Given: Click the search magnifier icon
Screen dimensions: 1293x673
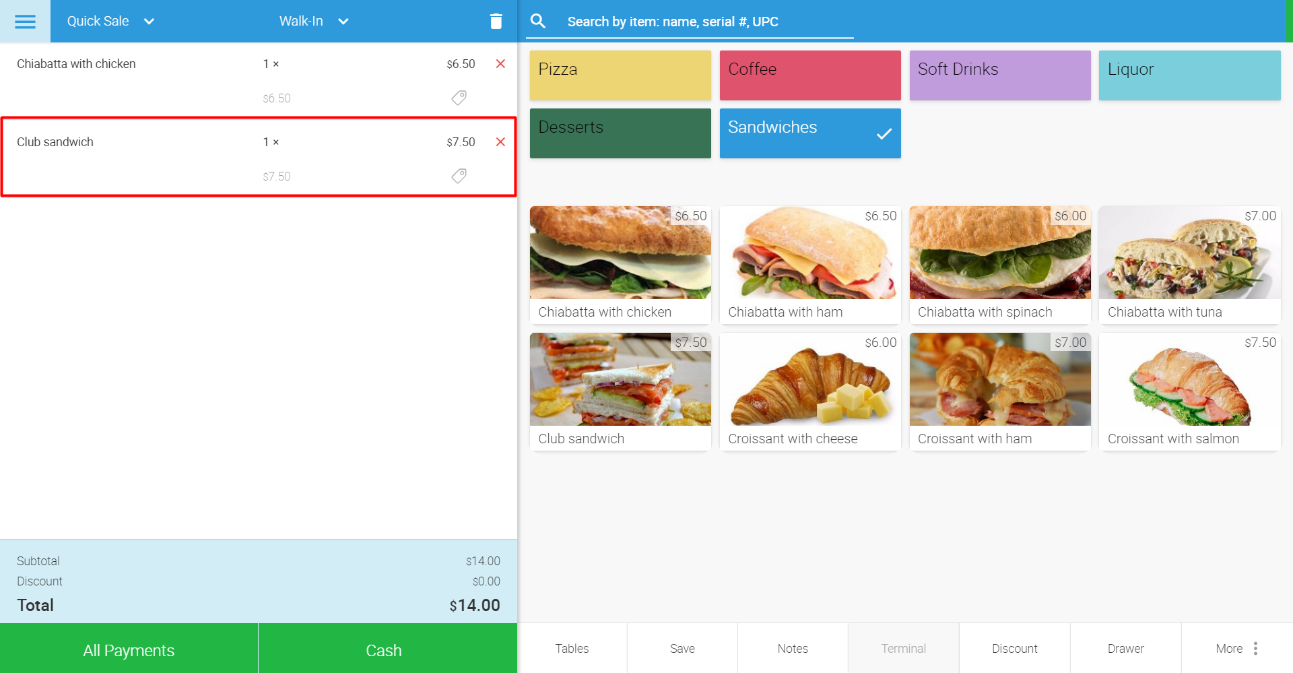Looking at the screenshot, I should (x=538, y=22).
